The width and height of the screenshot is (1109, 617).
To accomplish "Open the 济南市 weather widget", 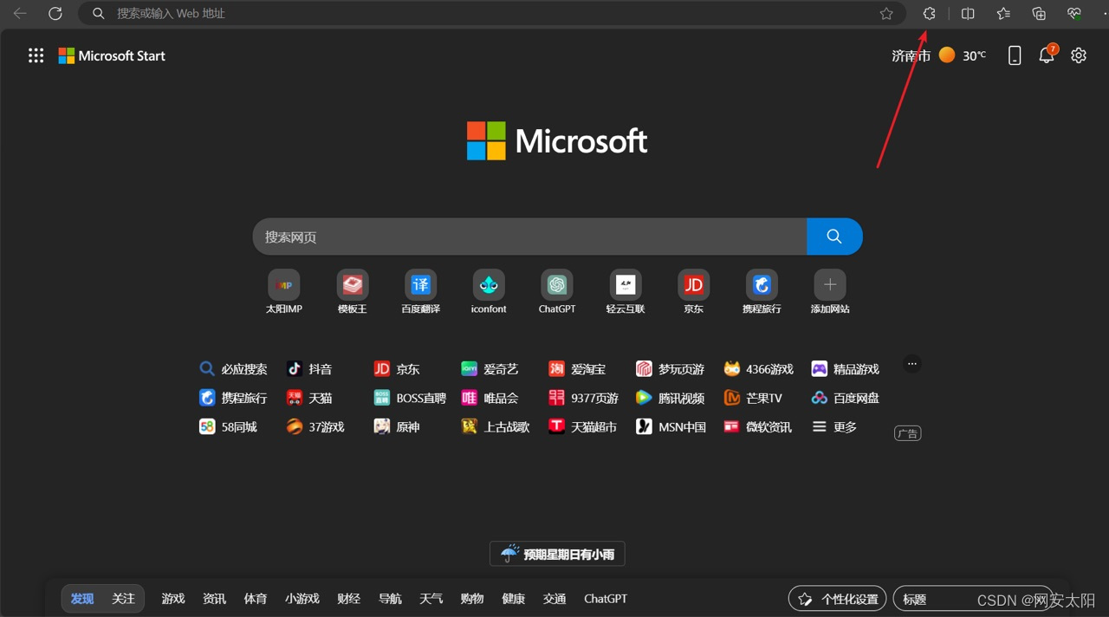I will [938, 55].
